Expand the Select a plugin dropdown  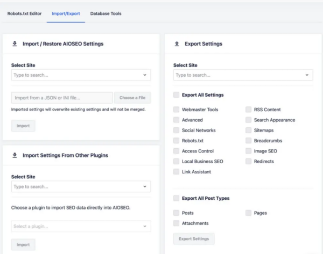point(81,227)
